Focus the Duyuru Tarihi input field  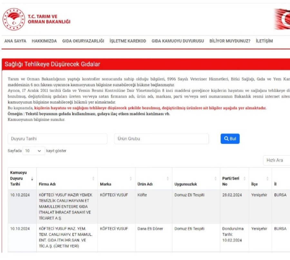point(58,139)
